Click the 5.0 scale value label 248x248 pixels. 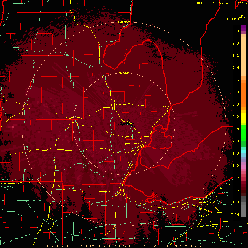pos(236,104)
